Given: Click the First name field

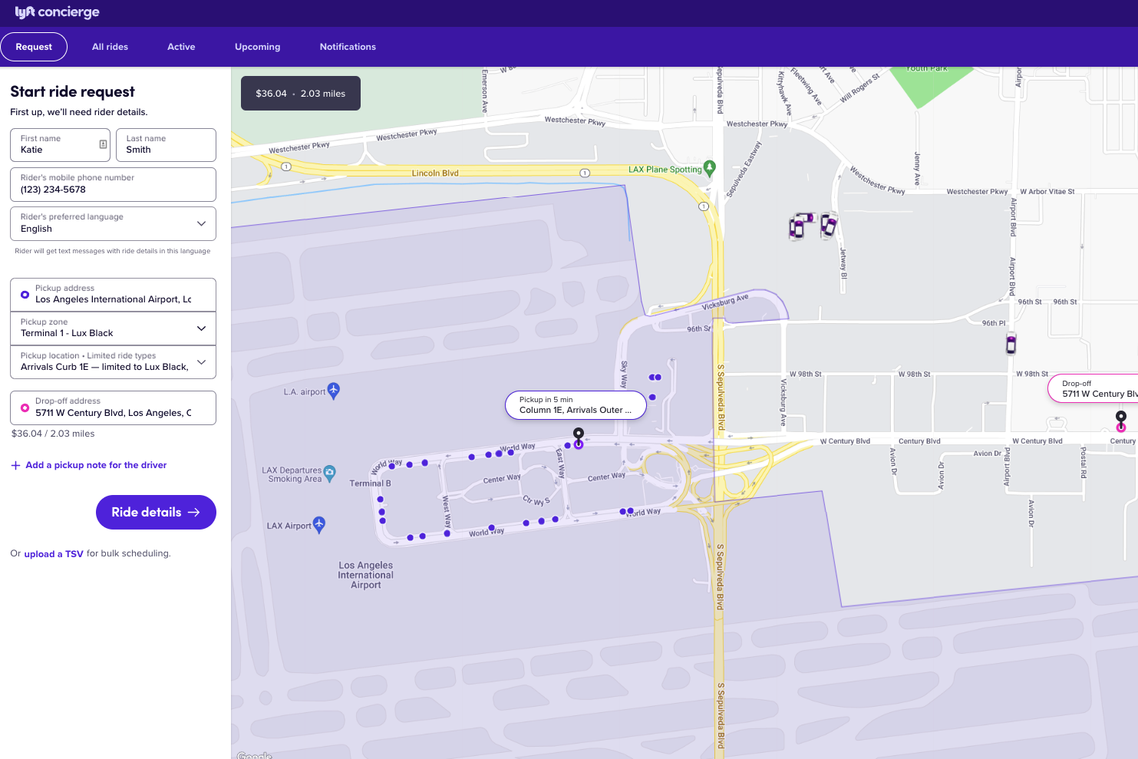Looking at the screenshot, I should tap(61, 145).
